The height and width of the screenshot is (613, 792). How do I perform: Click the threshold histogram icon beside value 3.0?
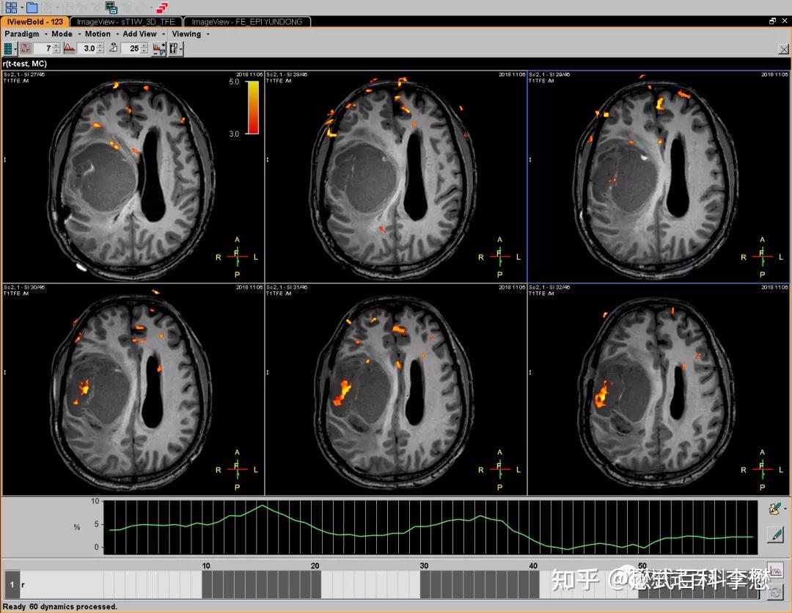click(x=70, y=48)
